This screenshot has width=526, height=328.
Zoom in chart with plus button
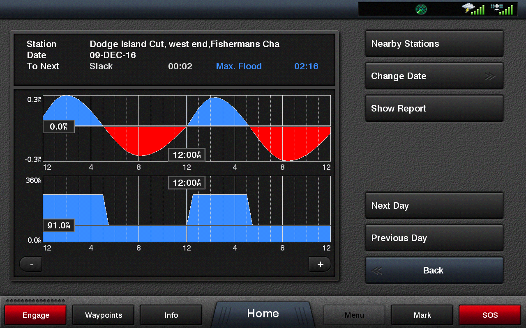tap(320, 264)
